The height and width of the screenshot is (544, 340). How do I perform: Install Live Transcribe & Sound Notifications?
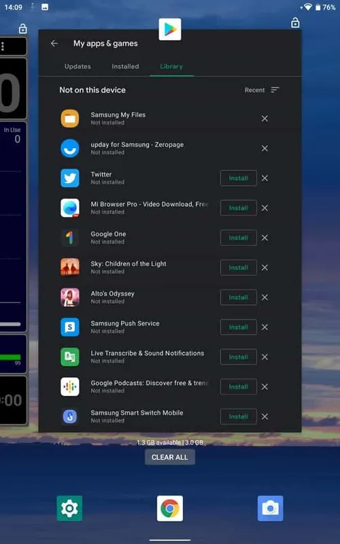click(x=239, y=357)
